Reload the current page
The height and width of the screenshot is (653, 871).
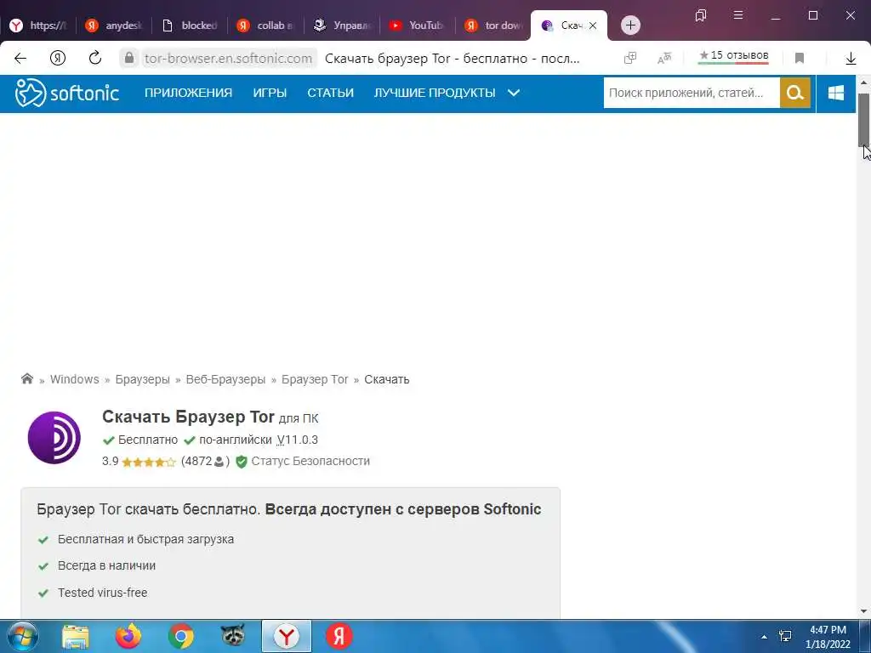pyautogui.click(x=95, y=58)
